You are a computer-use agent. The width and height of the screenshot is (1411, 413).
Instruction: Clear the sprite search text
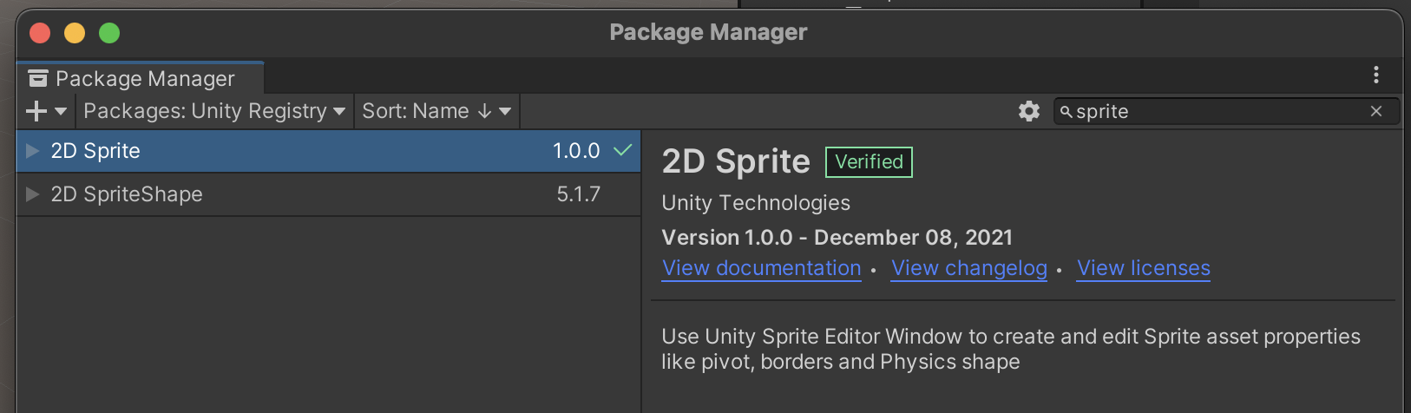tap(1376, 111)
